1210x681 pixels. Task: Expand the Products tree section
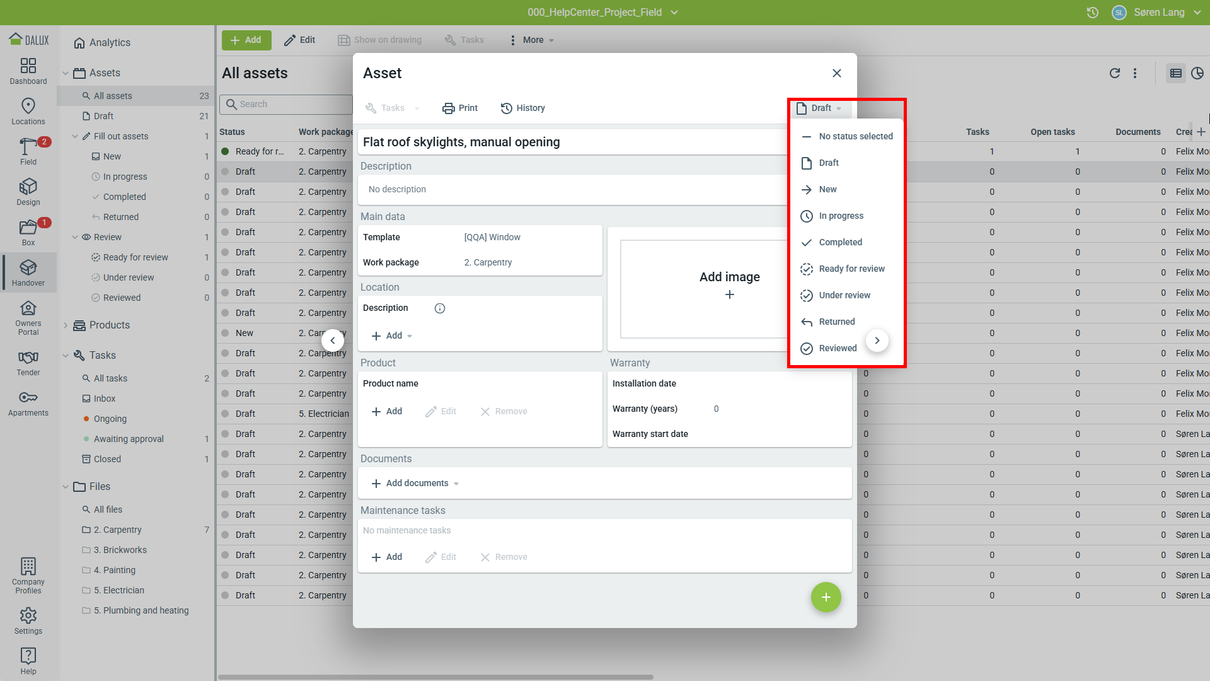pos(66,325)
